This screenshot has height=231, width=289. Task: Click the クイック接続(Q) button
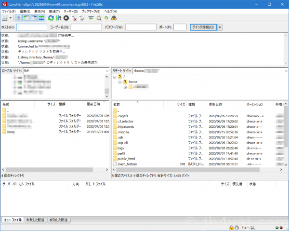pos(203,27)
